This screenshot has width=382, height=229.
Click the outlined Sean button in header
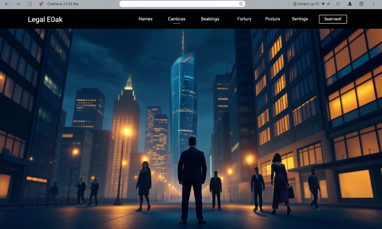[x=333, y=19]
